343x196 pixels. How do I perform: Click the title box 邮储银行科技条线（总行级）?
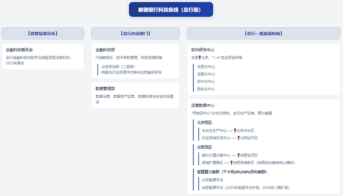[171, 9]
